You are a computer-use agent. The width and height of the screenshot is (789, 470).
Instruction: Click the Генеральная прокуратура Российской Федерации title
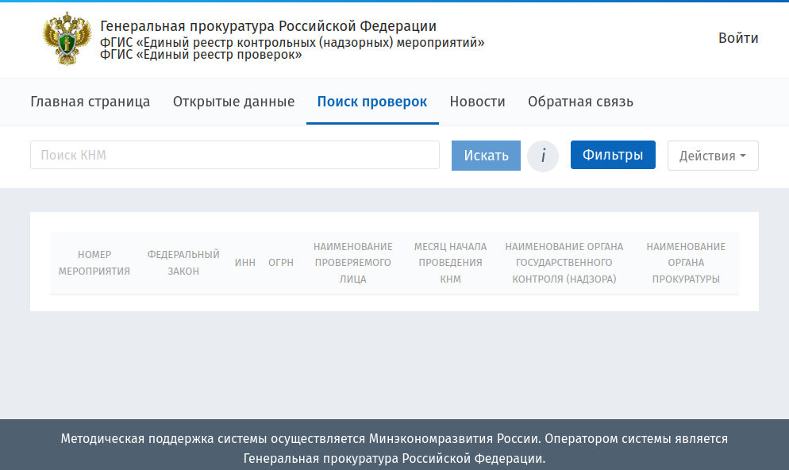tap(268, 26)
